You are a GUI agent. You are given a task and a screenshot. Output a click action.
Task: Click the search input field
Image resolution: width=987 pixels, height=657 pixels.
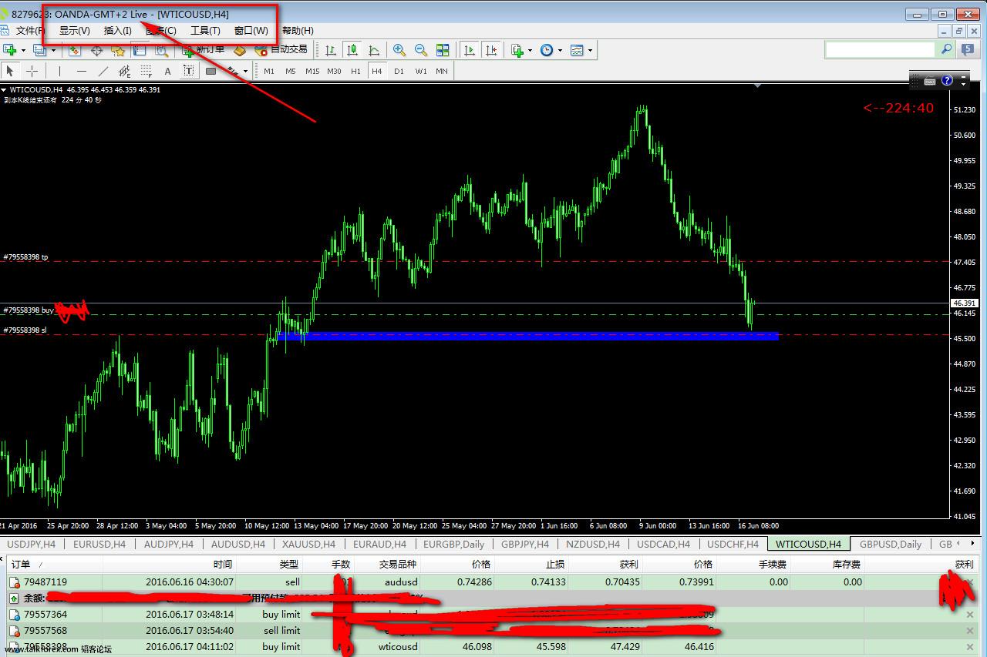tap(880, 49)
